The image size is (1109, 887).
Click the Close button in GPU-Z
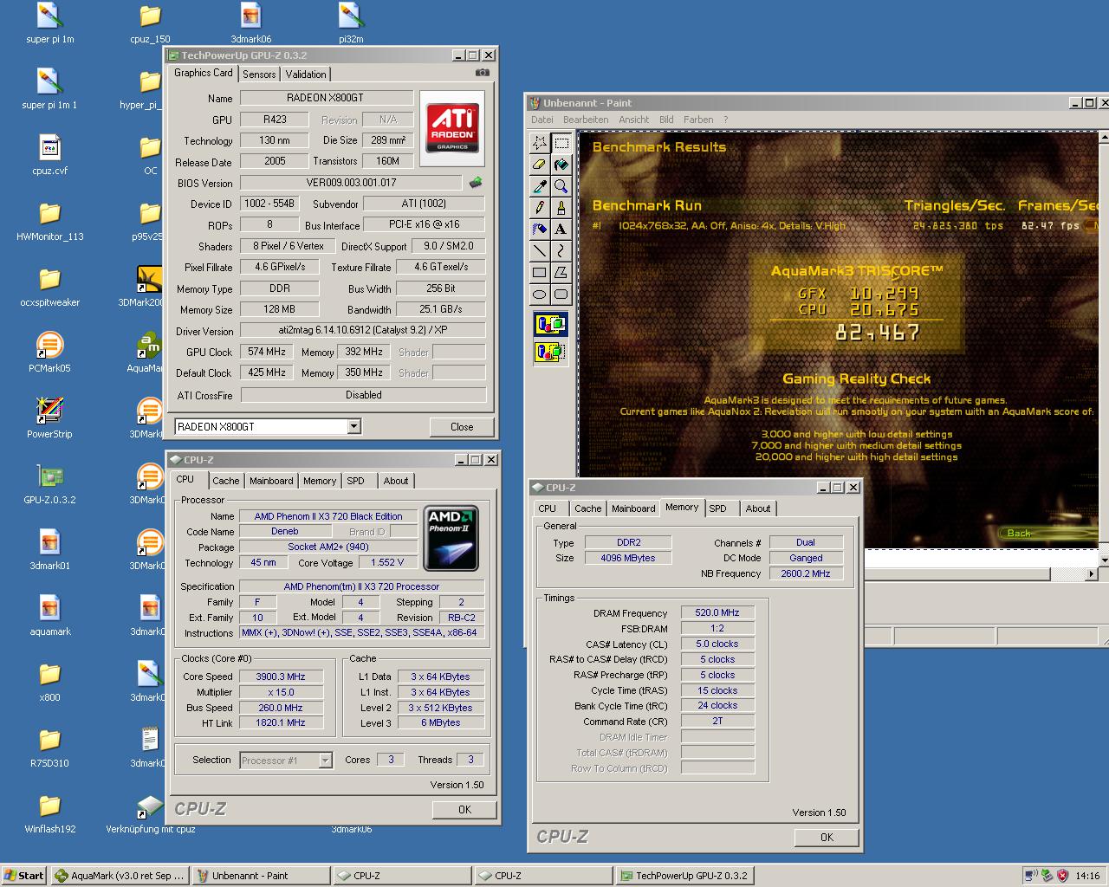(462, 426)
